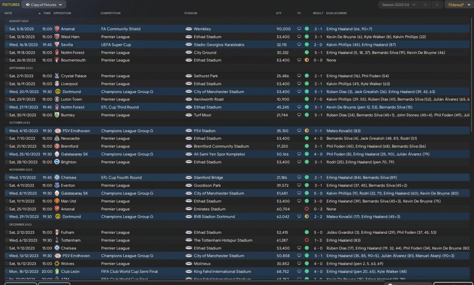Click the Everton club badge
The width and height of the screenshot is (474, 285).
pos(57,185)
